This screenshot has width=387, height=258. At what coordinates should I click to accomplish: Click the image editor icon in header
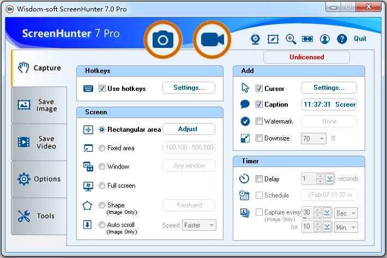click(273, 39)
